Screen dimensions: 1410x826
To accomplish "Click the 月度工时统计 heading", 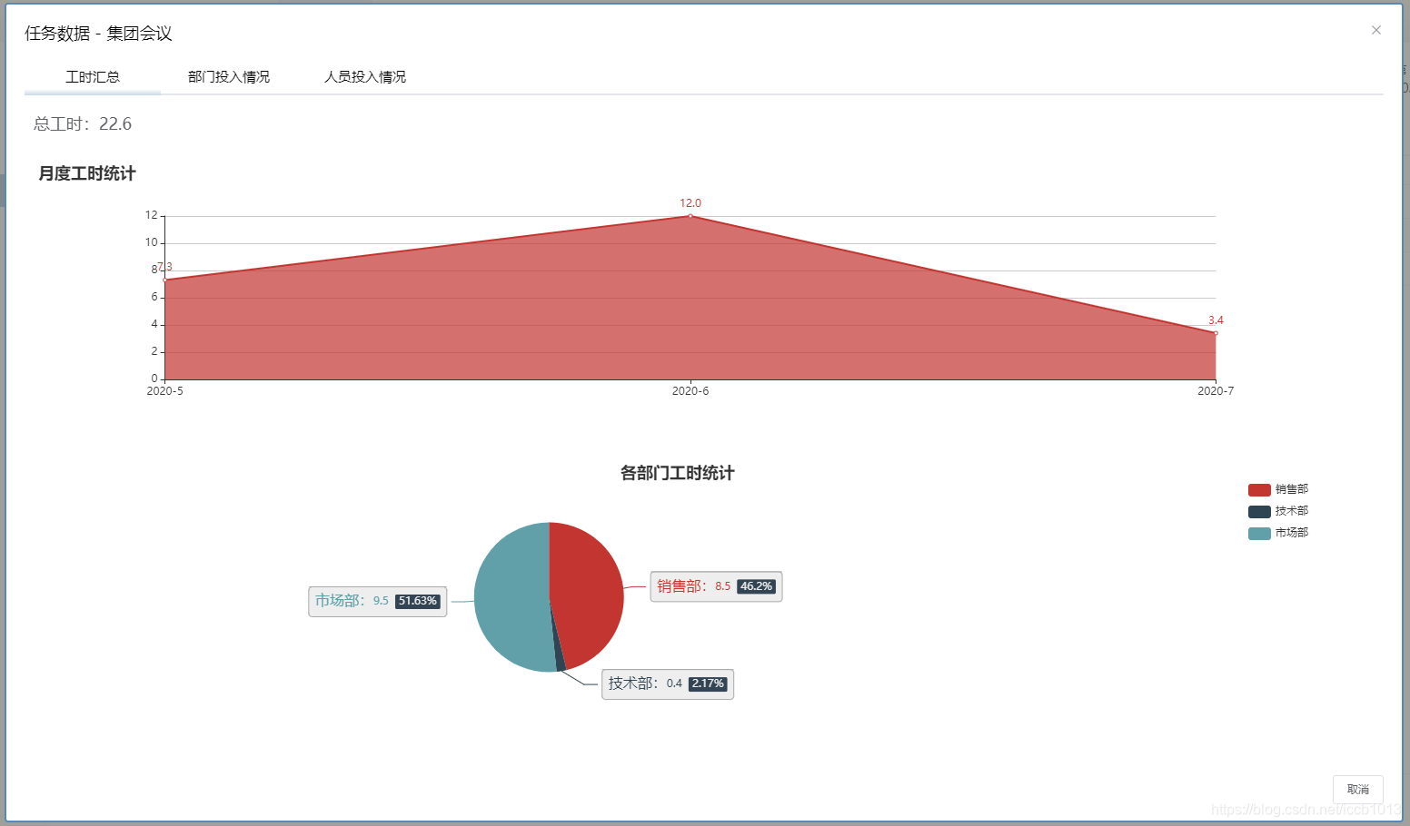I will point(87,173).
